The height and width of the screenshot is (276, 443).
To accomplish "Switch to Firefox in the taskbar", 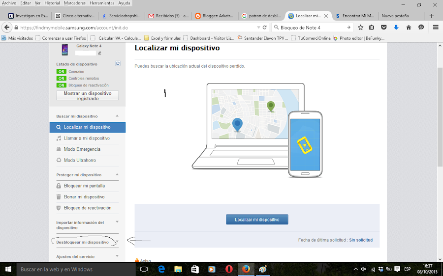I will click(246, 269).
